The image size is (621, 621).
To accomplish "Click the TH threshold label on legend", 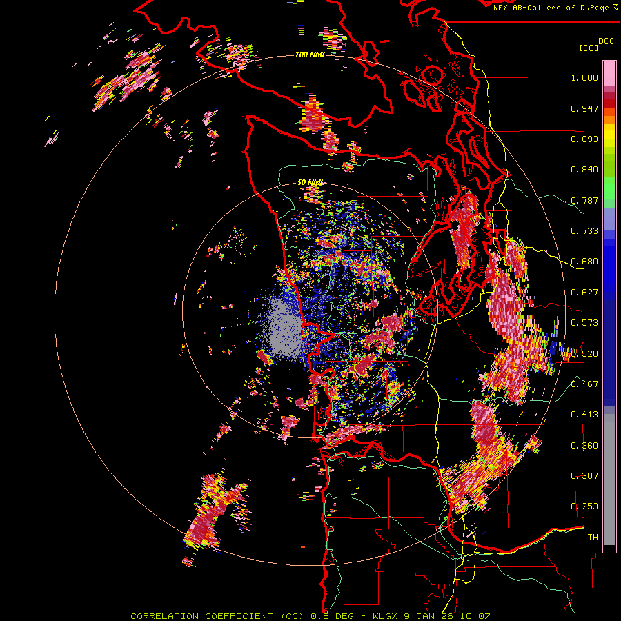I will pyautogui.click(x=592, y=537).
